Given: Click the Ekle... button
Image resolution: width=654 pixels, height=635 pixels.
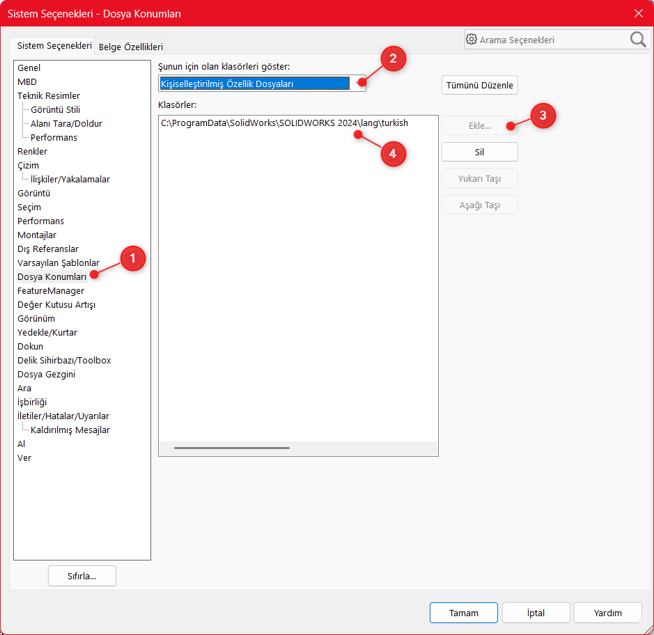Looking at the screenshot, I should [480, 125].
